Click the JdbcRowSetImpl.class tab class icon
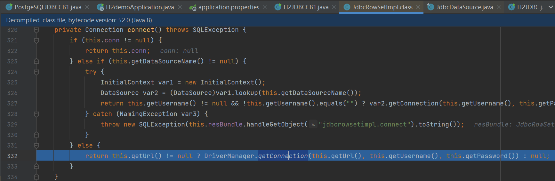This screenshot has width=555, height=181. pos(347,7)
